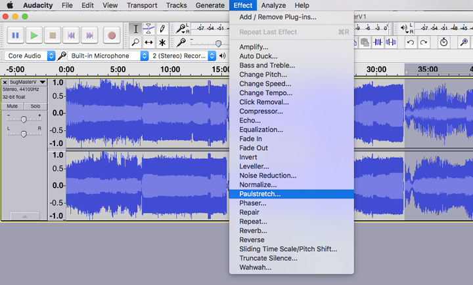Click the microphone icon by the recording volume slider
This screenshot has width=473, height=285.
pyautogui.click(x=181, y=43)
